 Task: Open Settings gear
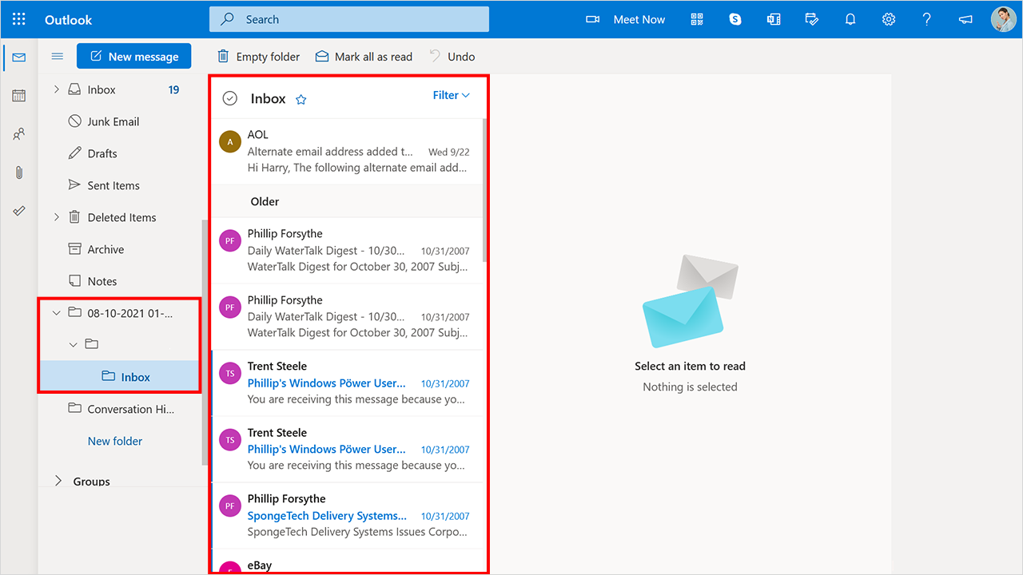coord(889,19)
